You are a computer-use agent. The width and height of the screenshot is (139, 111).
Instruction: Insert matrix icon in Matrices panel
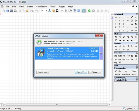[116, 37]
